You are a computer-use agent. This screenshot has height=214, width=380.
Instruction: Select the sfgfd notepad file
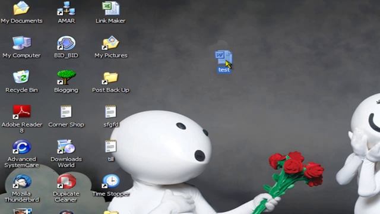[x=110, y=112]
